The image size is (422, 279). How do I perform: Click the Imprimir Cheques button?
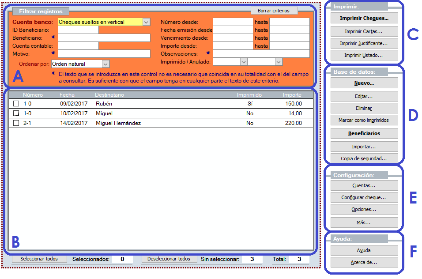[x=364, y=18]
